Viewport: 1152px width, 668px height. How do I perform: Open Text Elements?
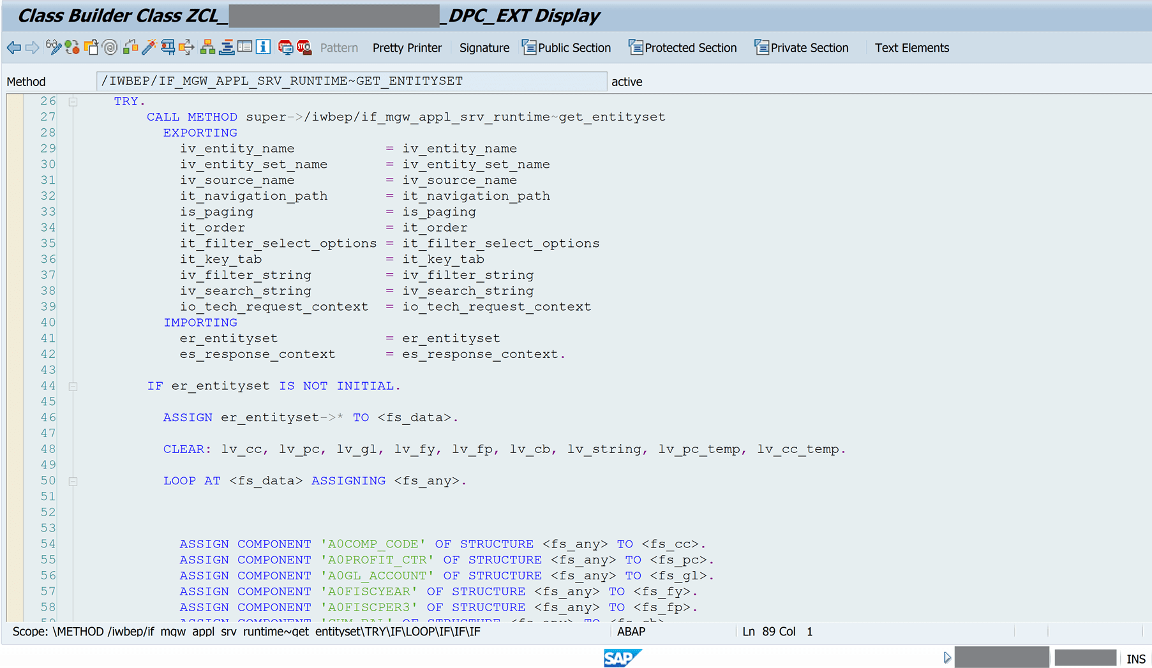click(911, 47)
